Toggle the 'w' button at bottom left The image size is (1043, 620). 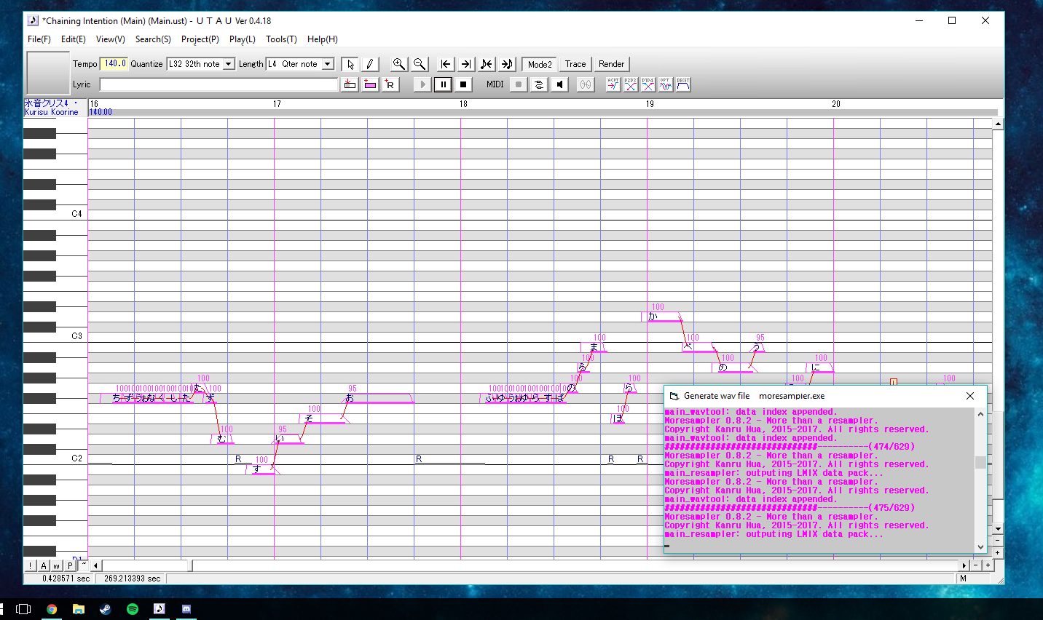[56, 565]
